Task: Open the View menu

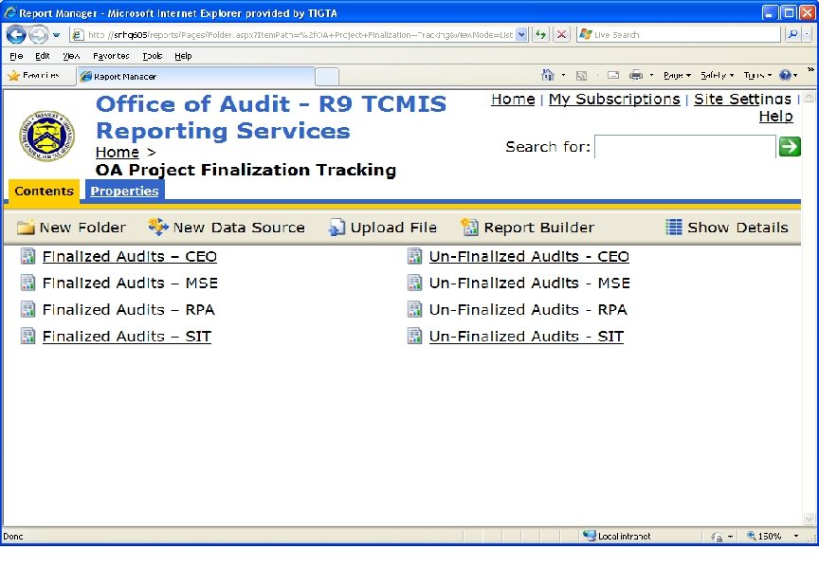Action: pos(71,56)
